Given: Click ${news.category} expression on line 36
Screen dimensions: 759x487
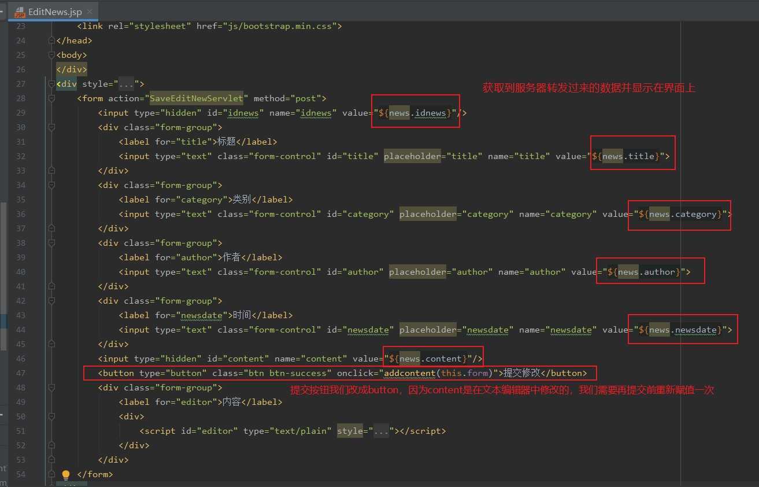Looking at the screenshot, I should tap(680, 214).
